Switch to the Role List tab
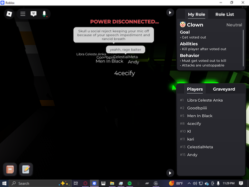249x187 pixels. point(225,14)
